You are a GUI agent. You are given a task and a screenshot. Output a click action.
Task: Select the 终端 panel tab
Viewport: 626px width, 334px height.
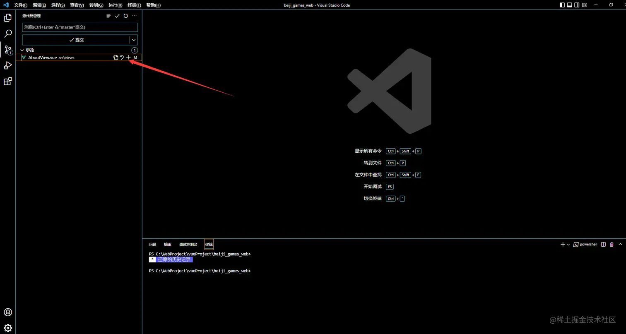pos(209,245)
